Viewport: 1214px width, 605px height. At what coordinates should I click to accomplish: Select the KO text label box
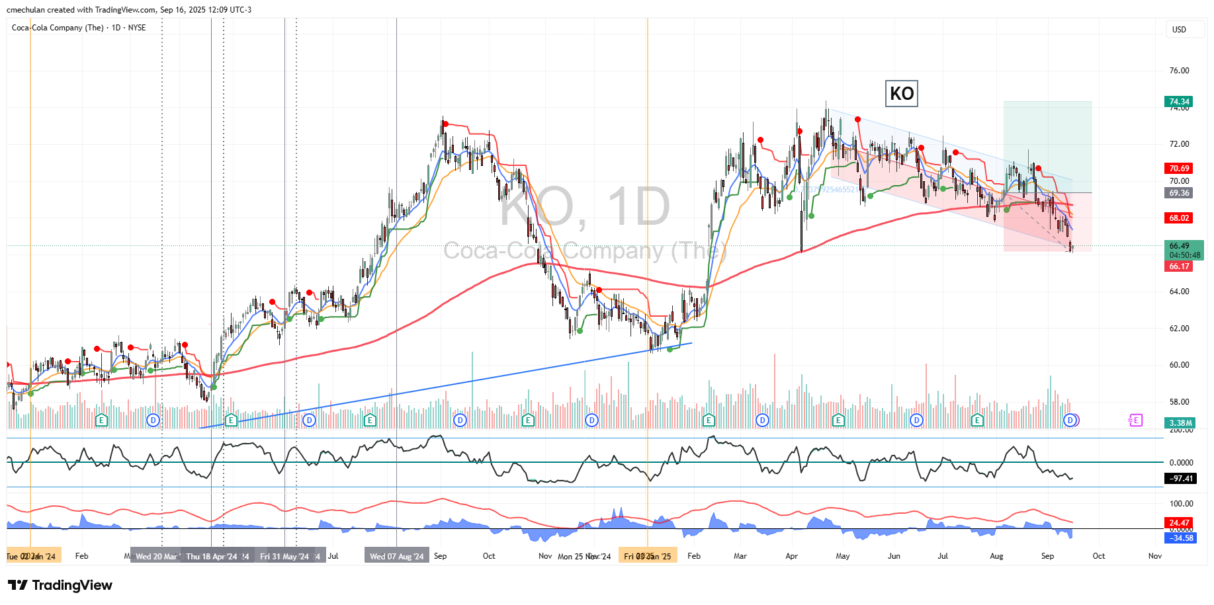click(x=902, y=93)
